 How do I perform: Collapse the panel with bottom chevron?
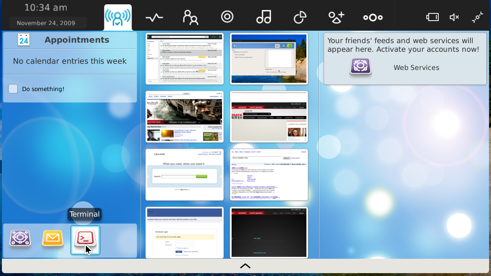[x=245, y=266]
